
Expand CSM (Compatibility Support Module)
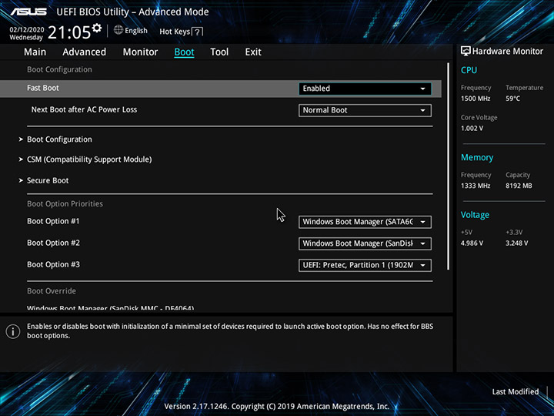coord(89,159)
